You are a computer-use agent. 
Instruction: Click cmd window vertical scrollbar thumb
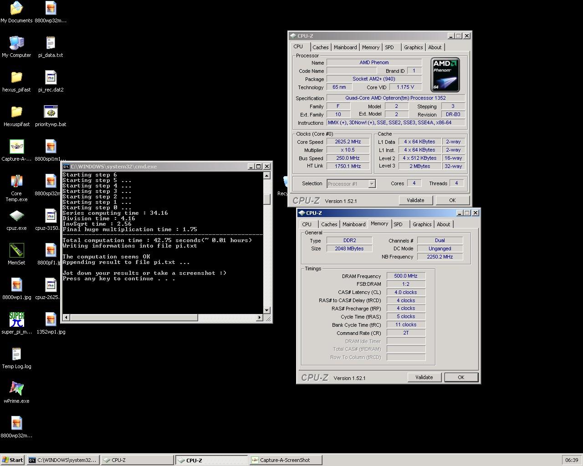(x=267, y=199)
